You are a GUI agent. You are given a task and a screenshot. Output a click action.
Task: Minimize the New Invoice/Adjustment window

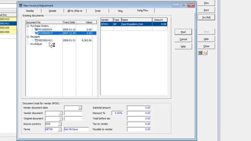tap(176, 5)
